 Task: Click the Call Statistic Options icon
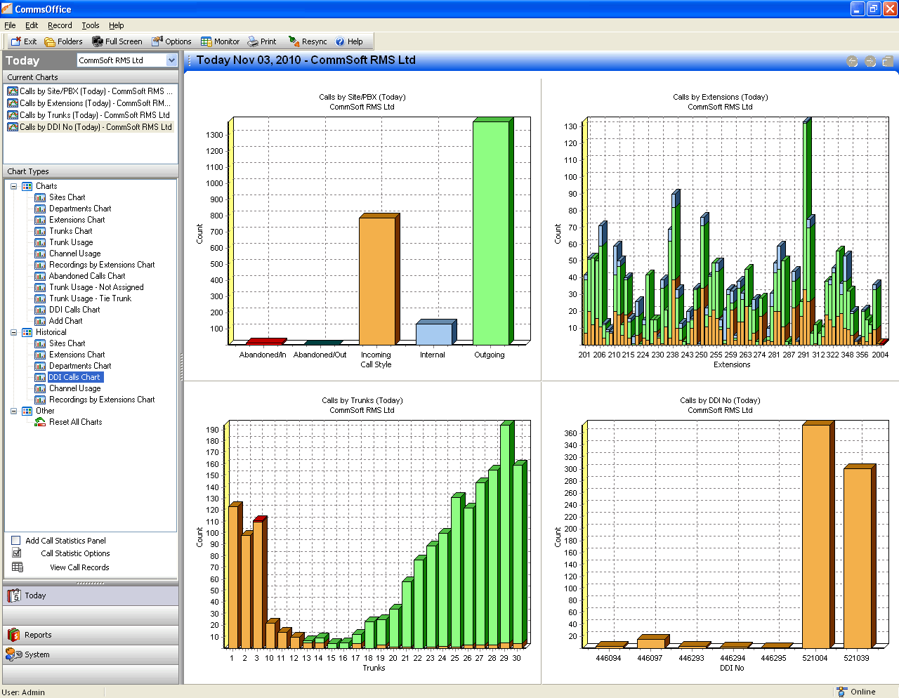tap(17, 553)
